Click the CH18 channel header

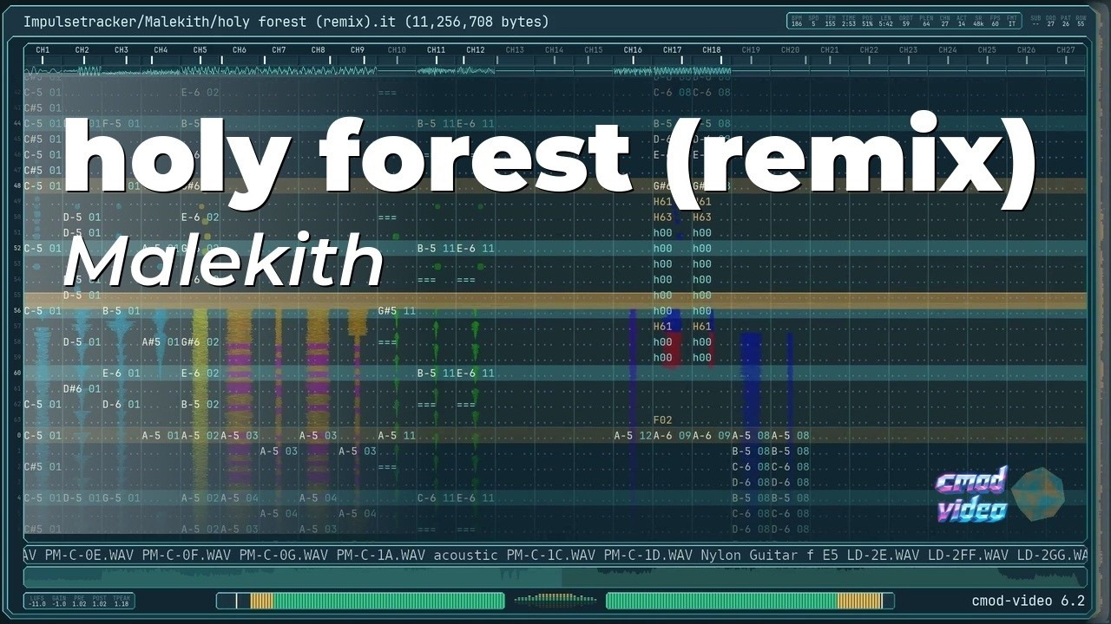712,50
